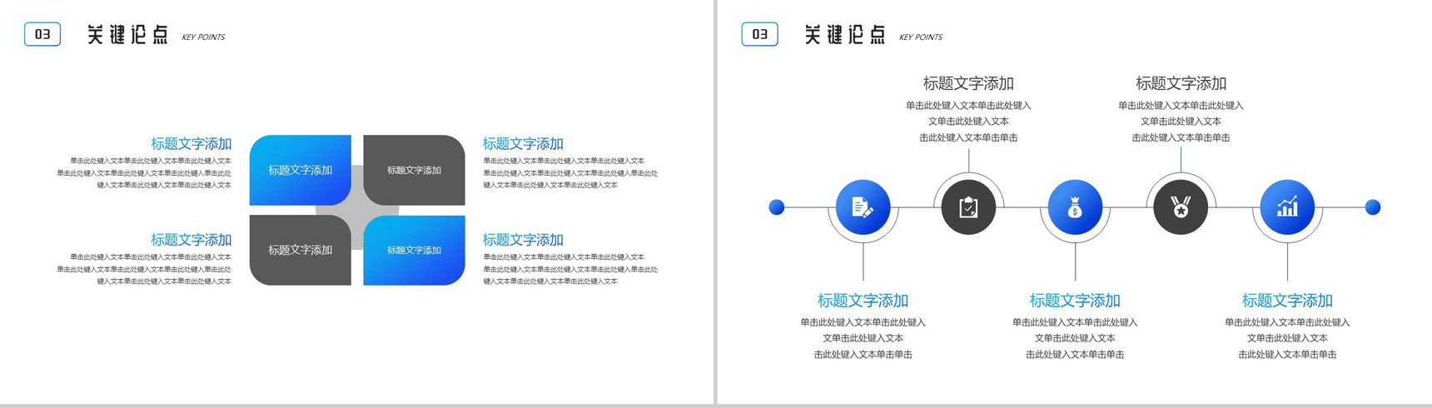This screenshot has height=408, width=1432.
Task: Click the blue bar chart growth icon
Action: coord(1287,207)
